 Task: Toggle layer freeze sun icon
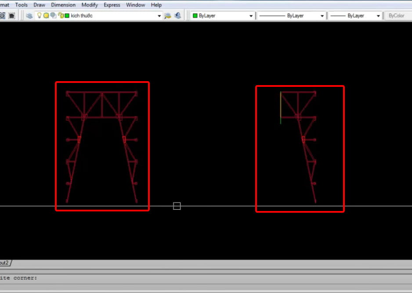point(46,16)
